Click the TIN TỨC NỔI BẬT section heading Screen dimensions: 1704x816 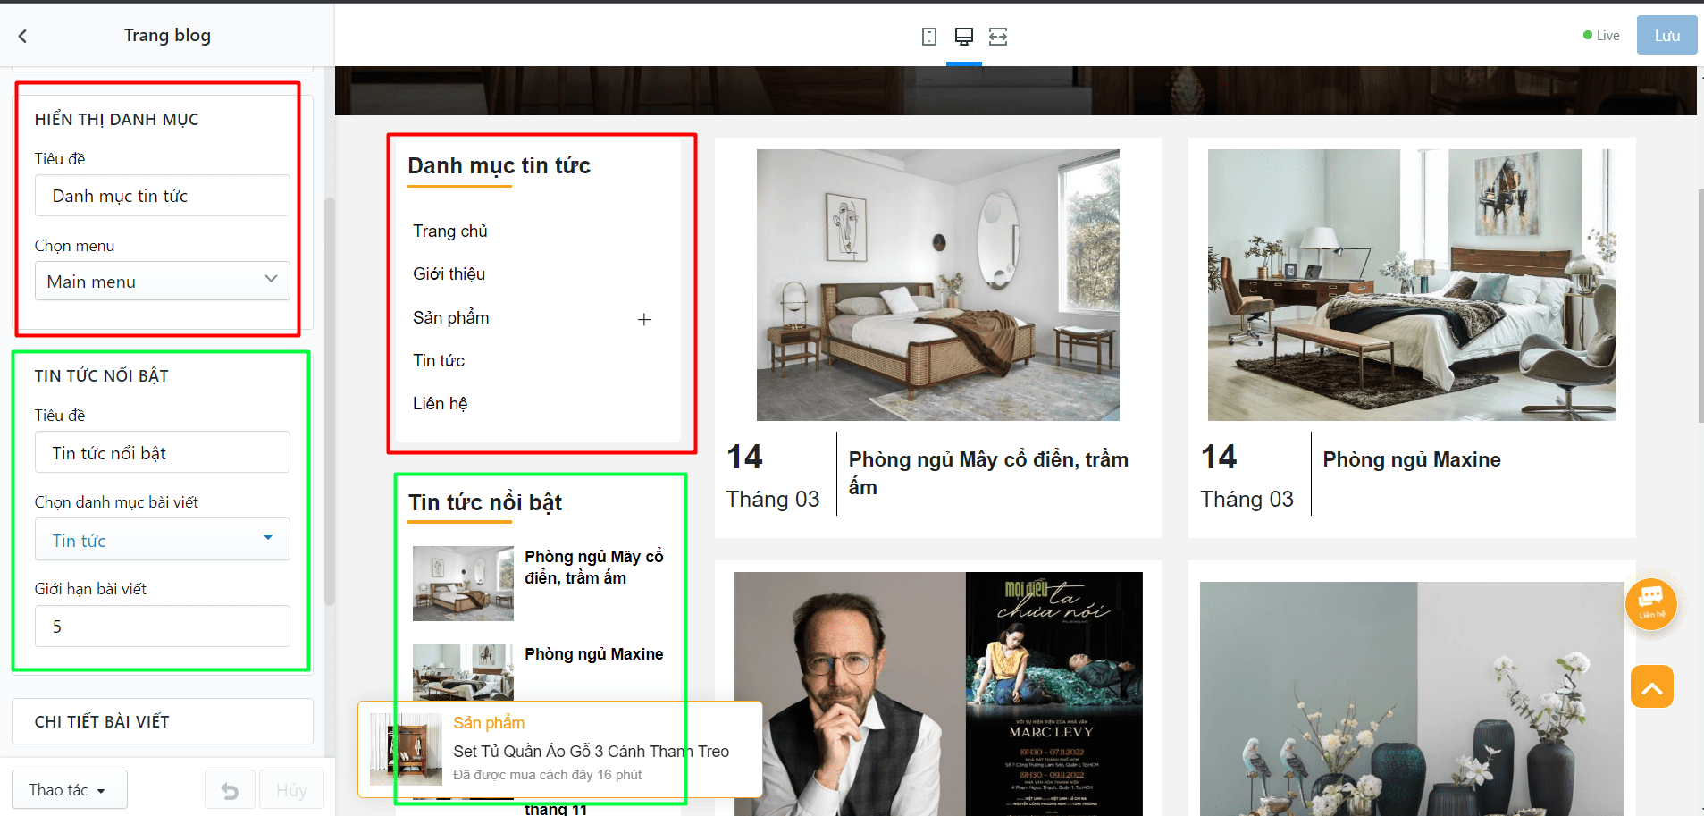tap(102, 376)
